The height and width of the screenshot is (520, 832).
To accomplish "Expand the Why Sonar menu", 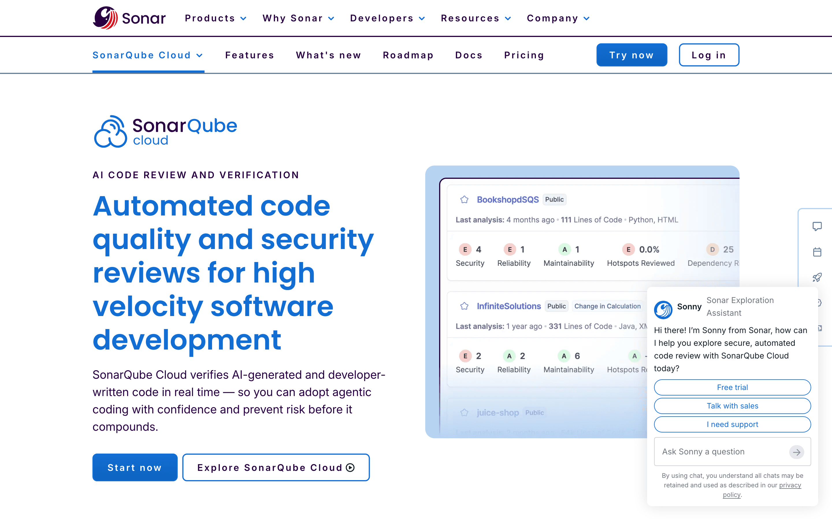I will [298, 18].
